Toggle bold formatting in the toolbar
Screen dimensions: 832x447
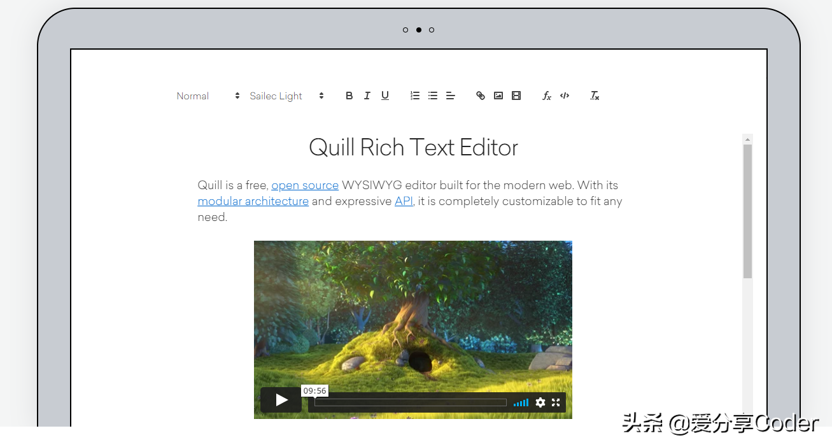[x=349, y=96]
